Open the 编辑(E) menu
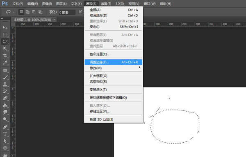Image resolution: width=246 pixels, height=157 pixels. (32, 4)
